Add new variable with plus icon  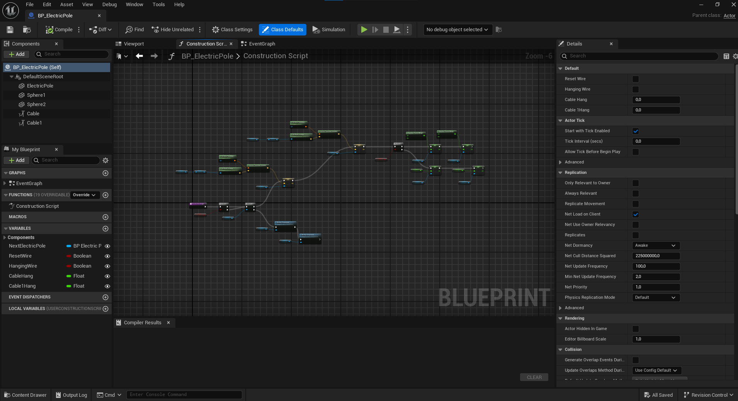click(x=105, y=229)
